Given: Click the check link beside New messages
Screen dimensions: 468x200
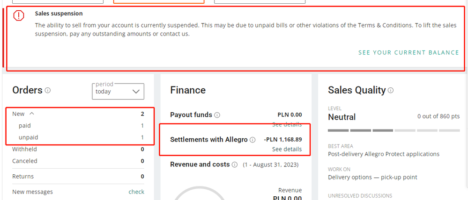Looking at the screenshot, I should pos(136,192).
